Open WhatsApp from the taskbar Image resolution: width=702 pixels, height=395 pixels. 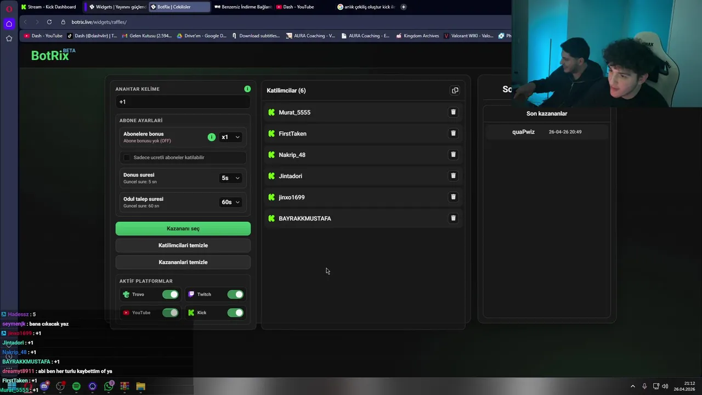[109, 386]
